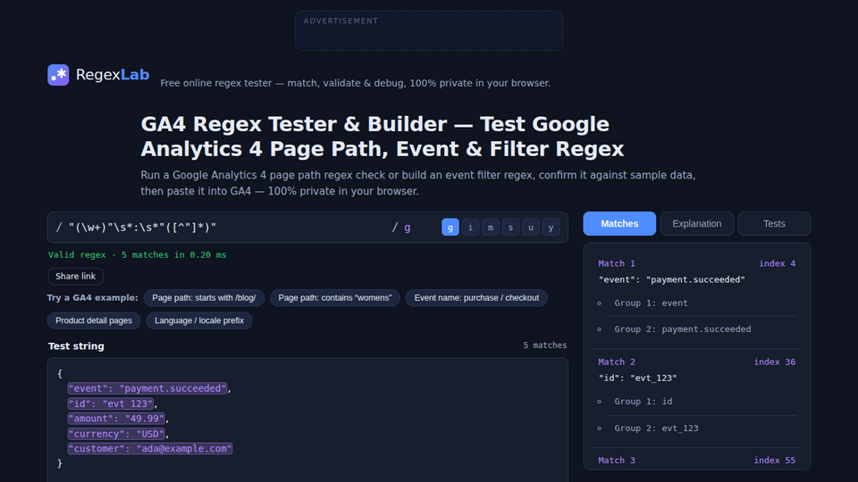Select the 'Match 2' header in results
This screenshot has width=858, height=482.
[617, 361]
